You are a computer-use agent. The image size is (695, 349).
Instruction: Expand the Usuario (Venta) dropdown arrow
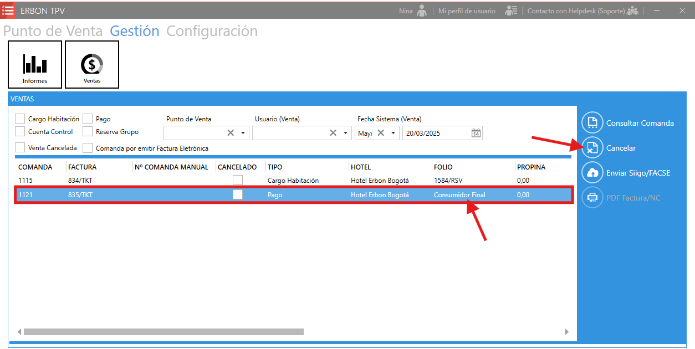click(345, 133)
